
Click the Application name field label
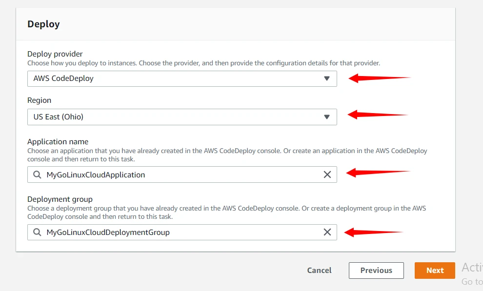coord(58,142)
